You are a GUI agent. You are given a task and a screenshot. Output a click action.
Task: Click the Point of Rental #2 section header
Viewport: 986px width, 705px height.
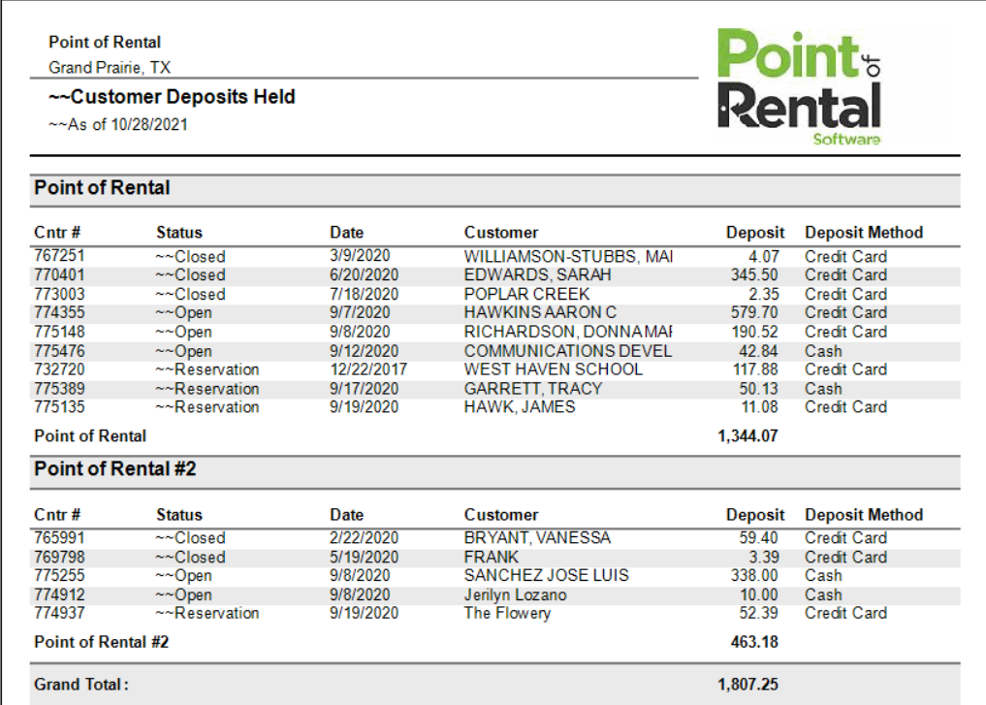coord(115,469)
